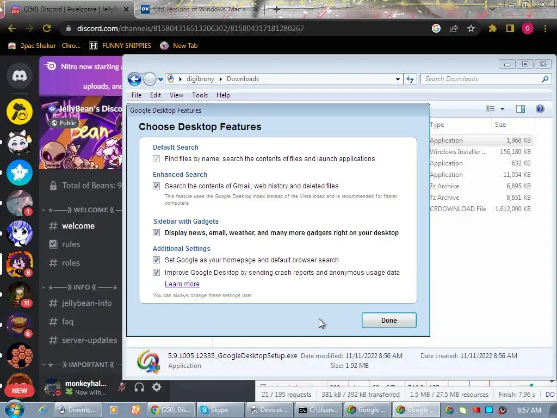
Task: Bookmark this page with the star icon
Action: point(471,28)
